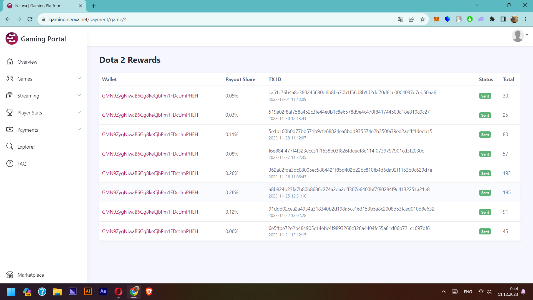The image size is (533, 300).
Task: Launch Adobe Illustrator from taskbar
Action: (88, 291)
